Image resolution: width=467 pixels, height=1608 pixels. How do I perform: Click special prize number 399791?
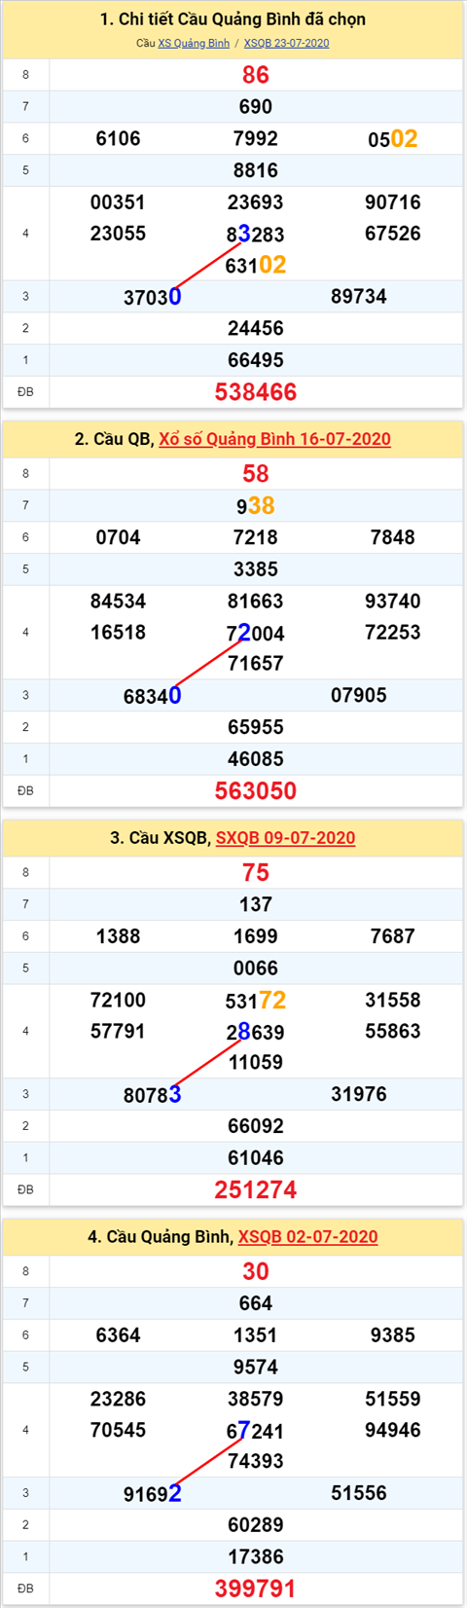[256, 1590]
